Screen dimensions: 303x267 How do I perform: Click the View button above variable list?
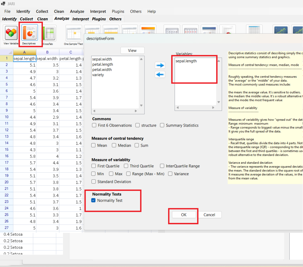point(132,50)
